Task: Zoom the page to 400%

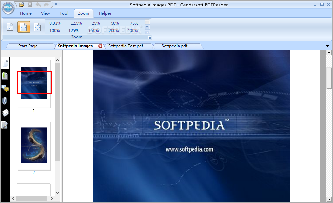Action: 133,30
